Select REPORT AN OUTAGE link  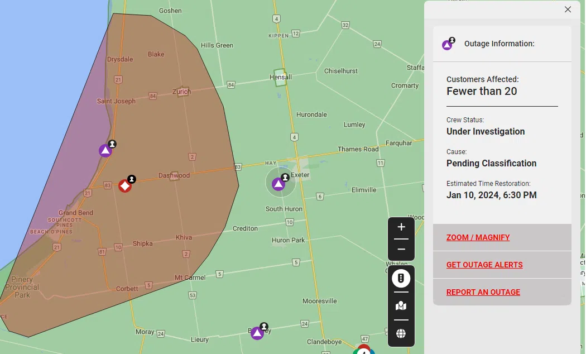(x=483, y=292)
